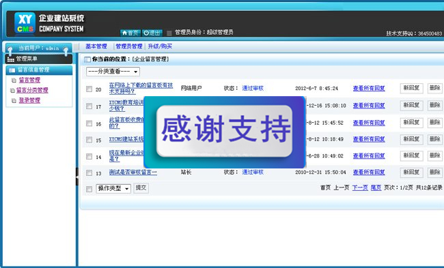
Task: Tick checkbox for message 14
Action: point(89,156)
